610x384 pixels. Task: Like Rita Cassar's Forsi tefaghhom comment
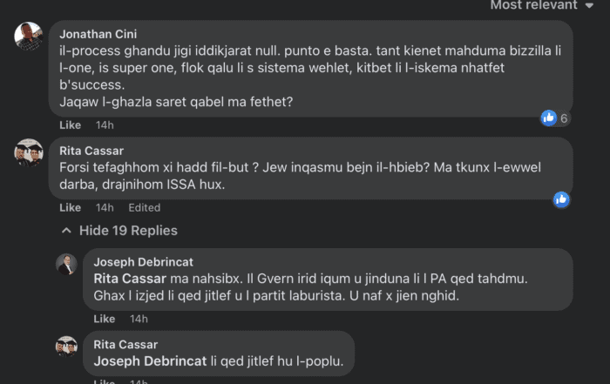point(70,207)
